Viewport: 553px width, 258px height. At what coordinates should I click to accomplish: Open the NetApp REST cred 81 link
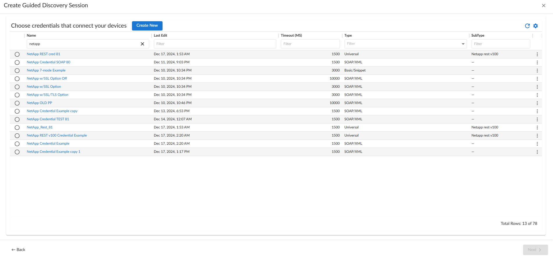pyautogui.click(x=43, y=54)
